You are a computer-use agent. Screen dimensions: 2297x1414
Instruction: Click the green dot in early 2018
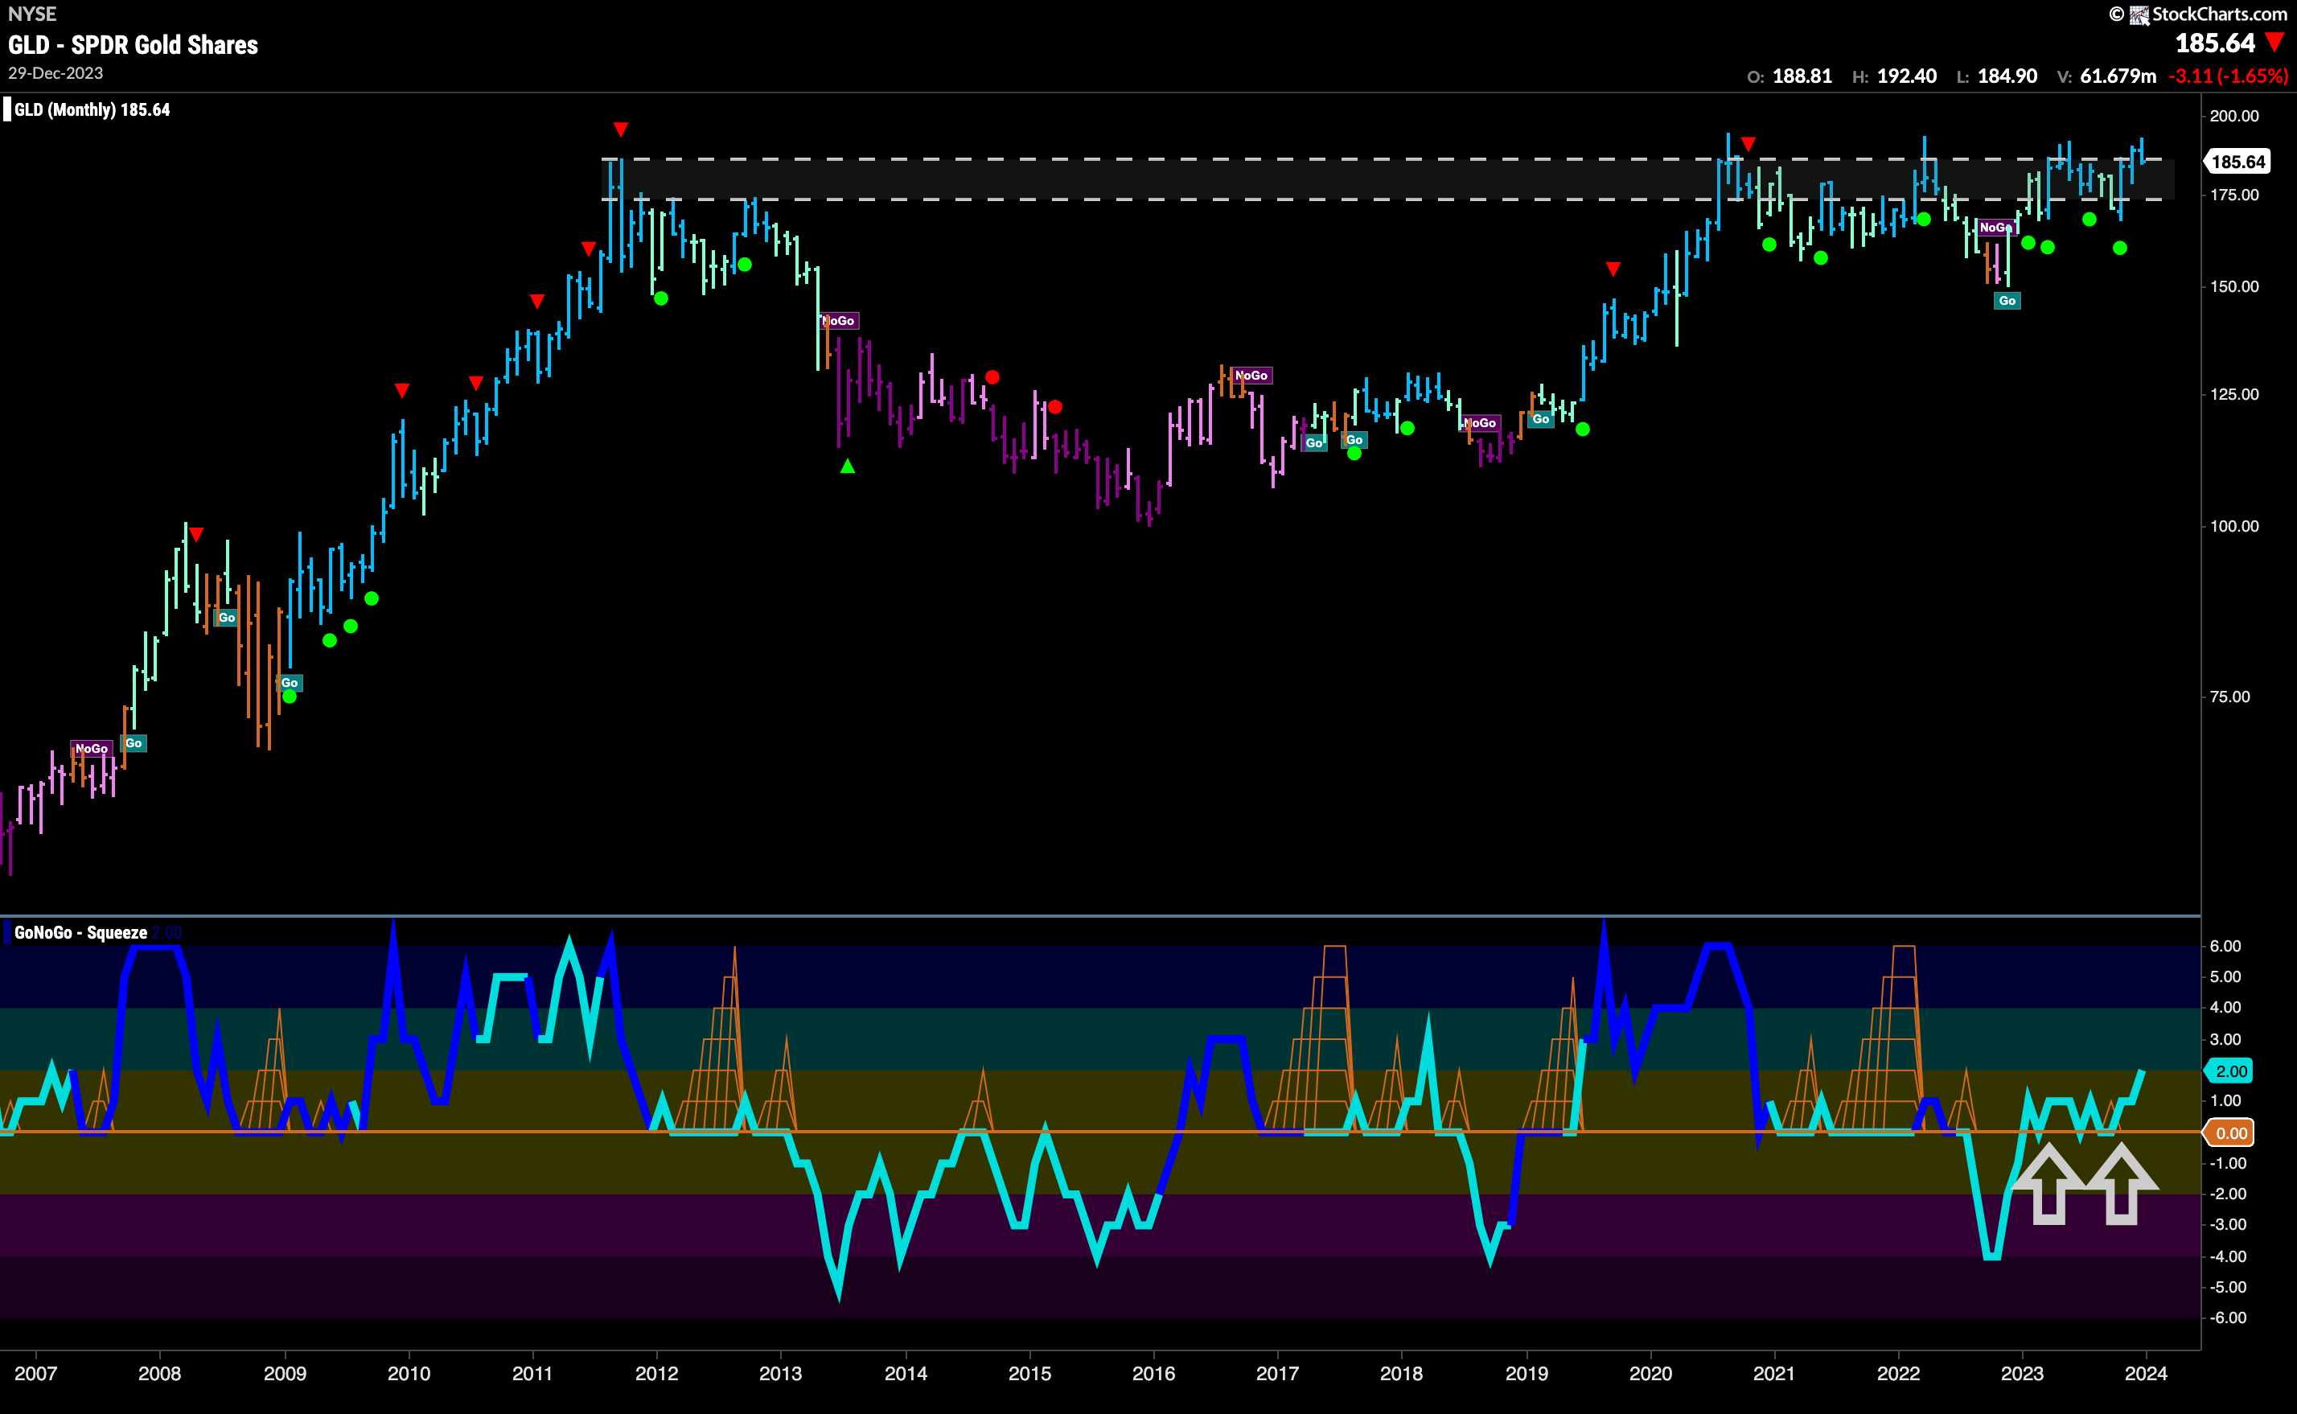pos(1408,429)
